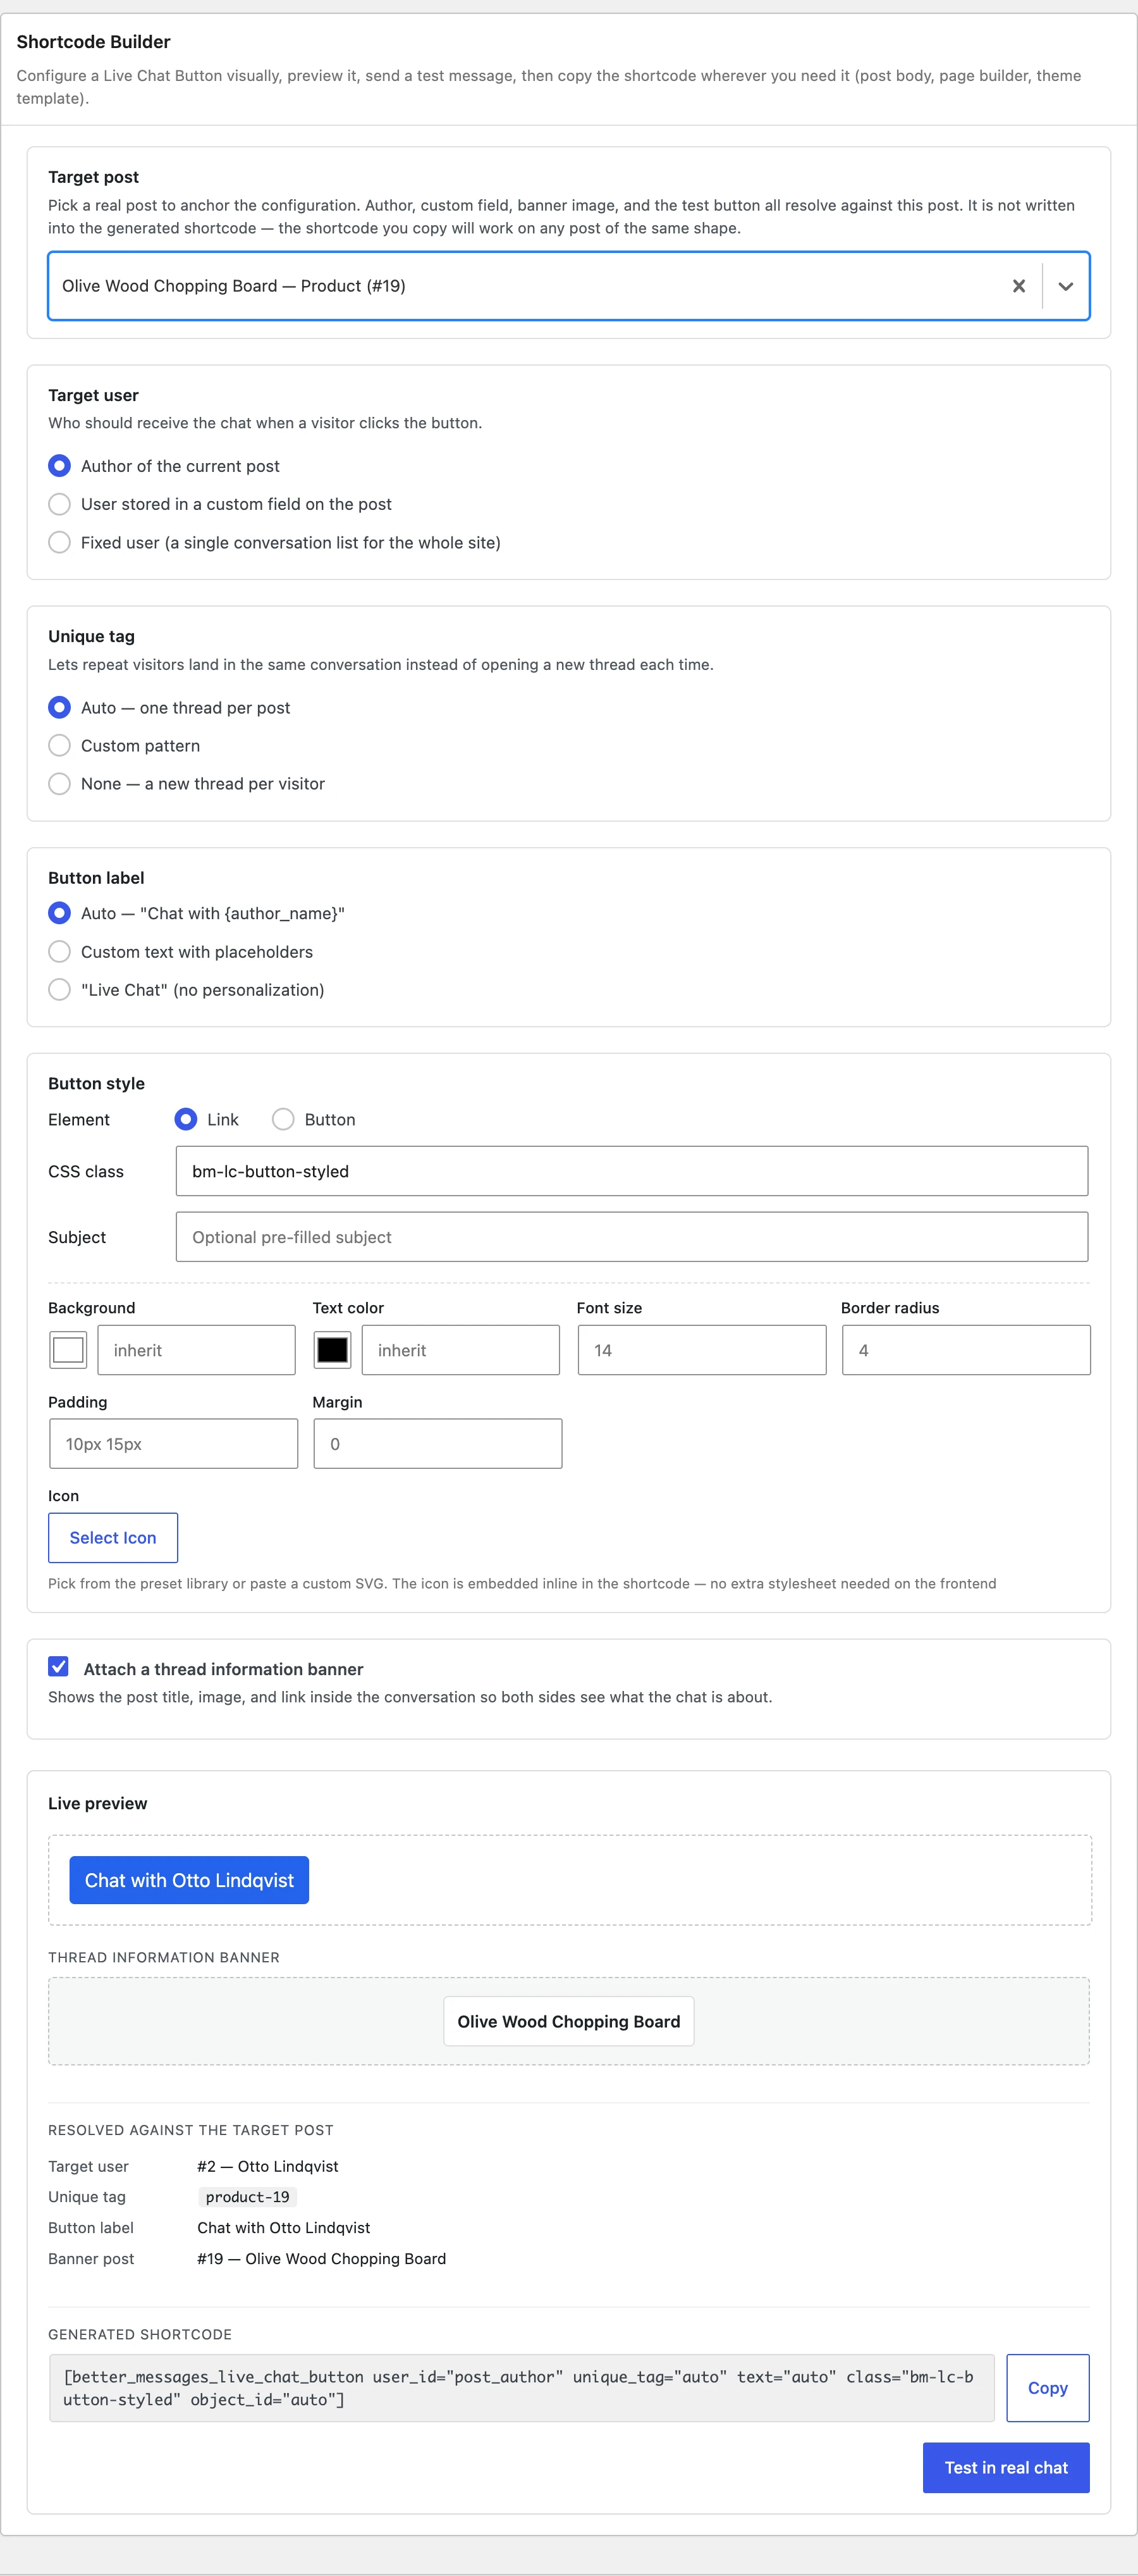Select Author of the current post
1138x2576 pixels.
[60, 466]
